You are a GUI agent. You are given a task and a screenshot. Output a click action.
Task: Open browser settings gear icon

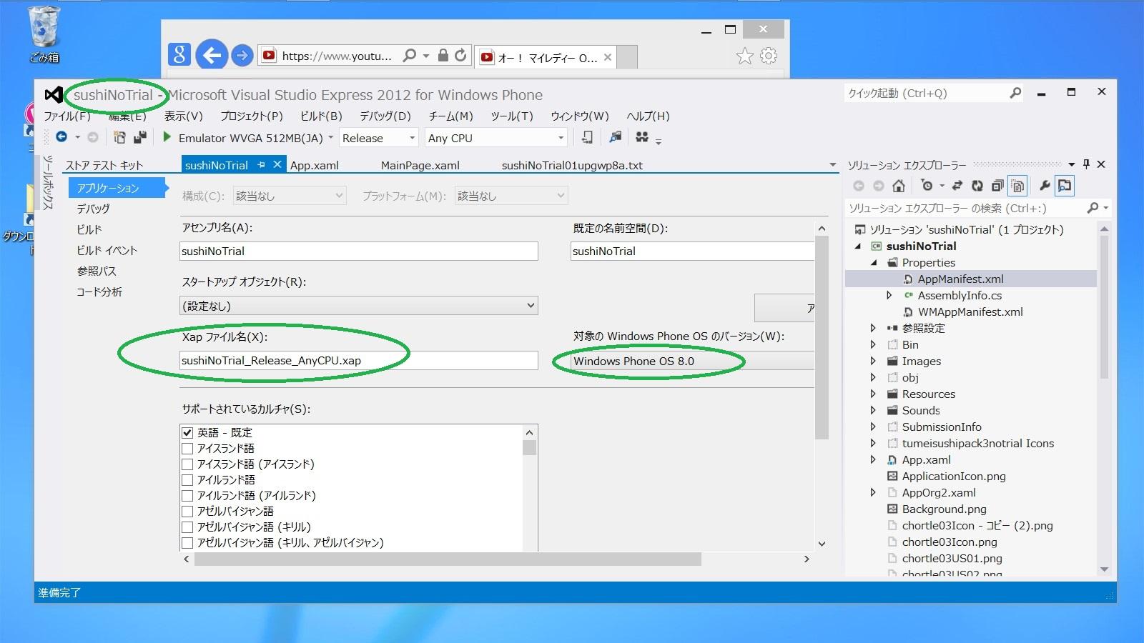tap(769, 56)
